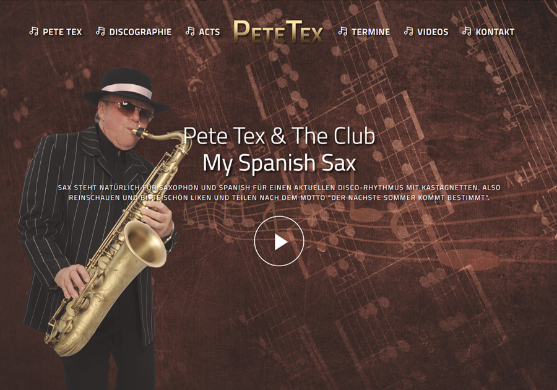The image size is (557, 390).
Task: Click the music note icon beside VIDEOS
Action: tap(408, 31)
